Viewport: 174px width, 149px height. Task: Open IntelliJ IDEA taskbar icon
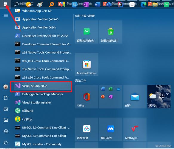[120, 4]
